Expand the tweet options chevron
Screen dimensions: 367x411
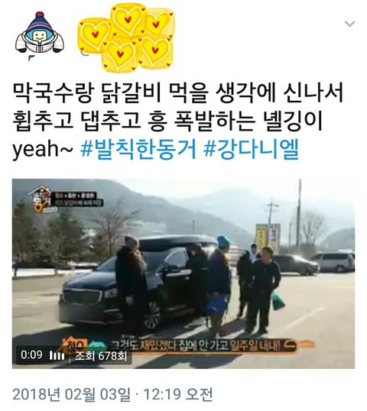click(x=349, y=24)
